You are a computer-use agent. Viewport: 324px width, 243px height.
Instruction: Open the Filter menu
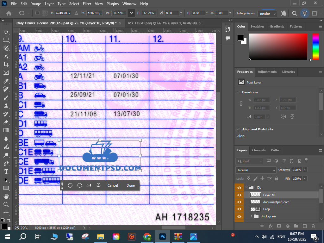(87, 4)
